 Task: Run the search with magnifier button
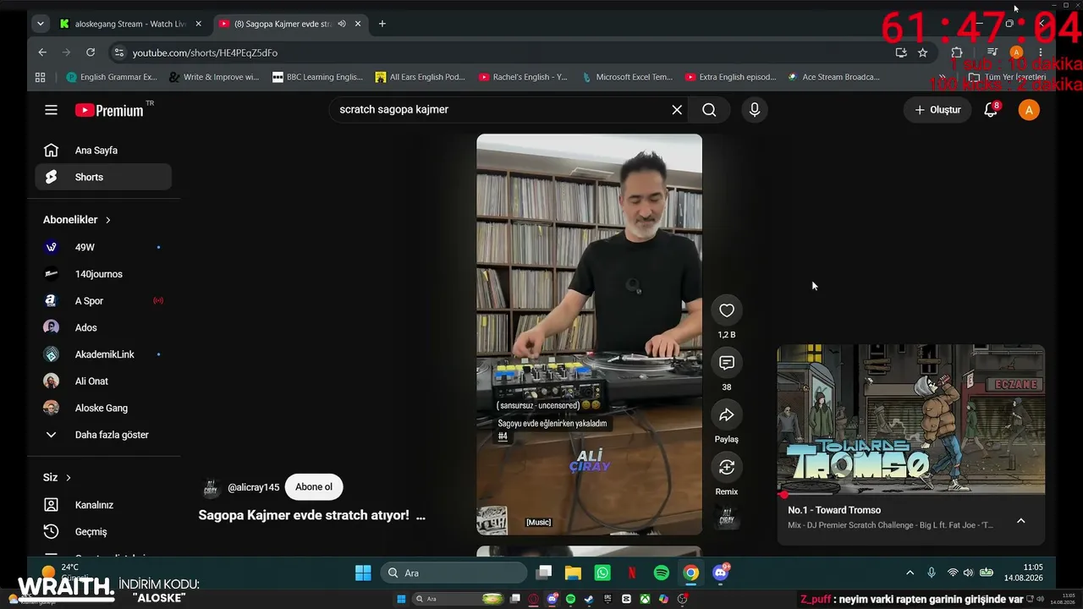[709, 110]
